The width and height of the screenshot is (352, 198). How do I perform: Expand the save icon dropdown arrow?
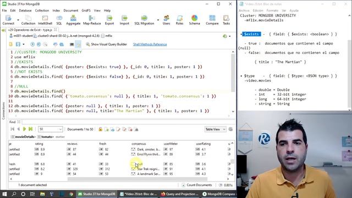coord(24,44)
